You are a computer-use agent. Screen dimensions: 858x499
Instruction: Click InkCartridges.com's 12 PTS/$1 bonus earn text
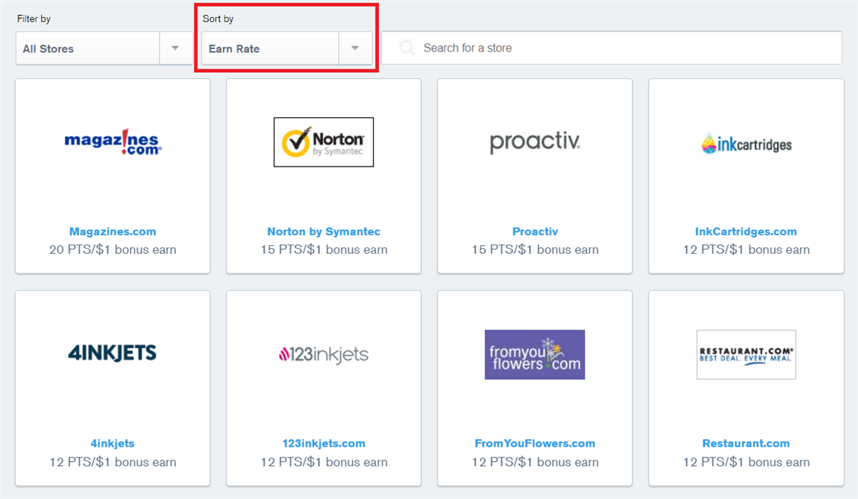tap(746, 249)
